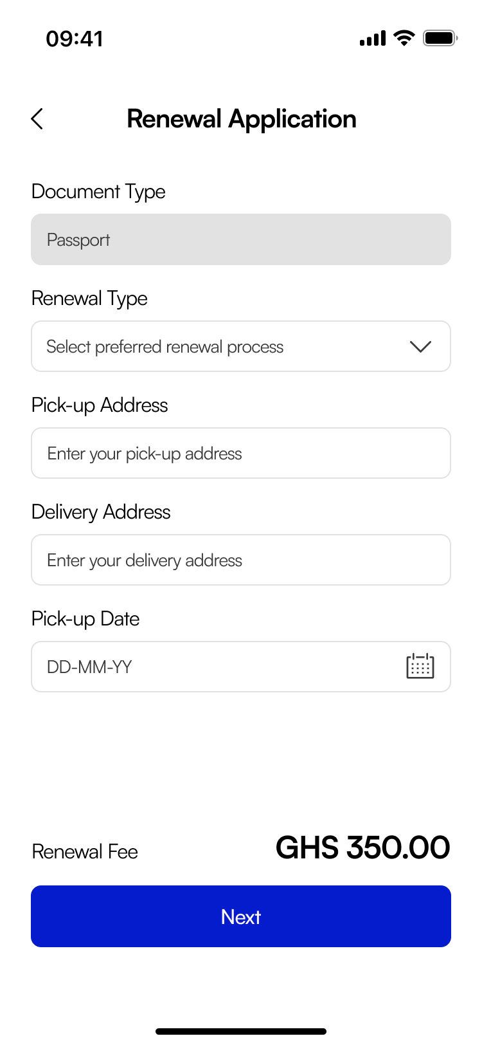Tap the Wi-Fi status icon
The width and height of the screenshot is (482, 1045).
[404, 39]
